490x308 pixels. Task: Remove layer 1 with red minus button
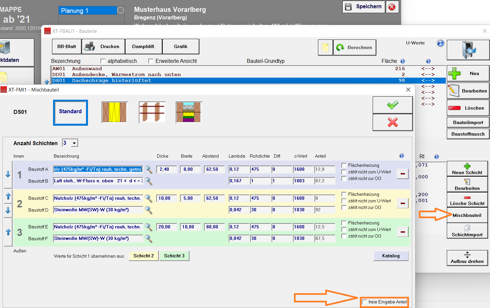[x=403, y=174]
